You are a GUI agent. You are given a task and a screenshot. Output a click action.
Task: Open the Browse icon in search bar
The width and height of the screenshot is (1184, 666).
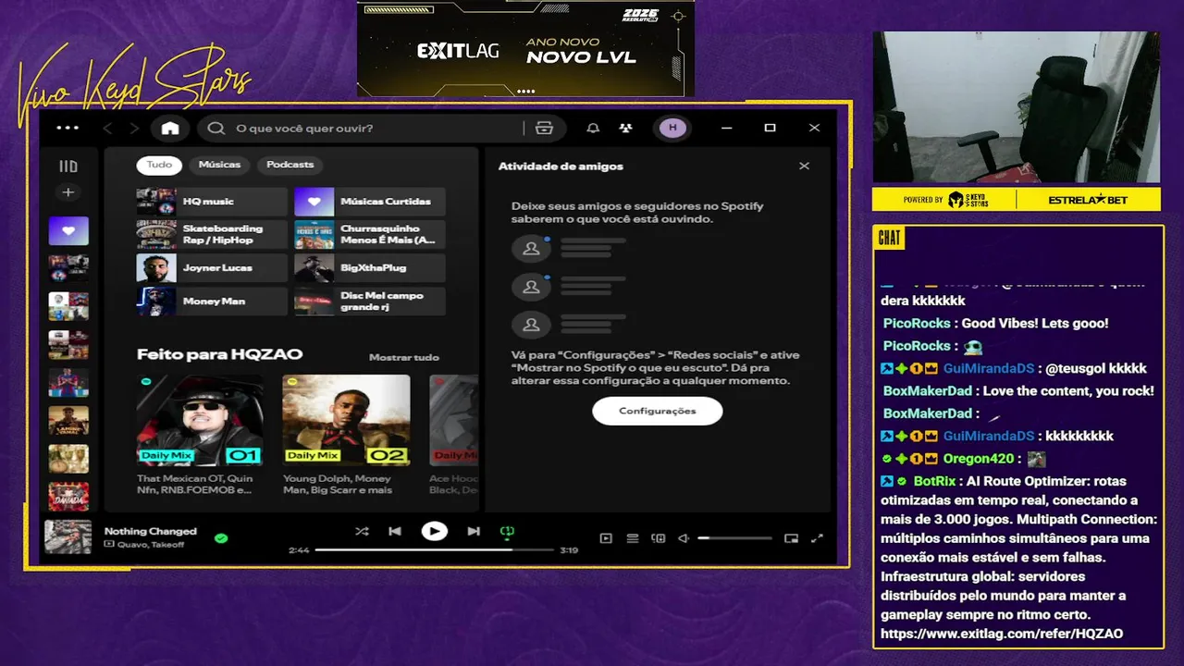pos(544,129)
